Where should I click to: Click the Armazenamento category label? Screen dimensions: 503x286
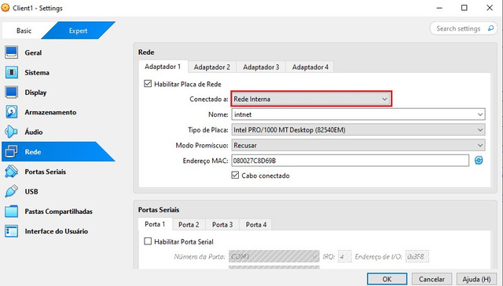click(50, 112)
